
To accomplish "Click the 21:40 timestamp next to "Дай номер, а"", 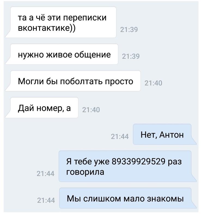I will (91, 110).
